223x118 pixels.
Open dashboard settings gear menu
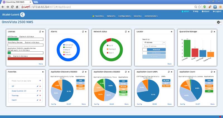[219, 22]
